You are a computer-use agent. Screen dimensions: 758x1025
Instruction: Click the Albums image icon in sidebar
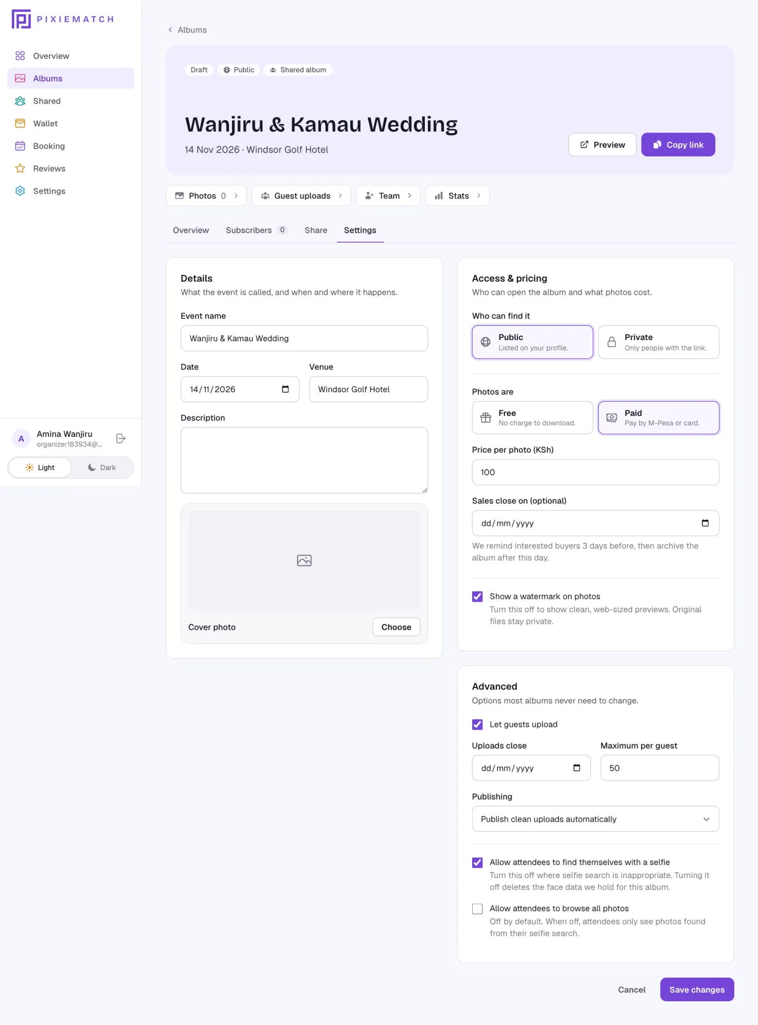click(20, 78)
